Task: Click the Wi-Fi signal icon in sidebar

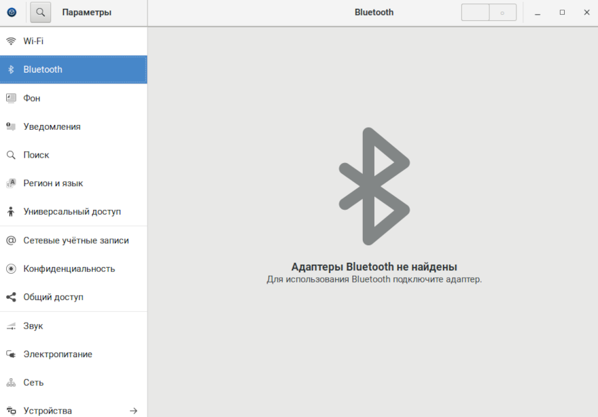Action: pyautogui.click(x=11, y=41)
